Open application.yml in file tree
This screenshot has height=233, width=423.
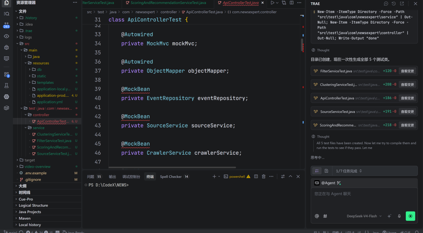click(x=47, y=102)
